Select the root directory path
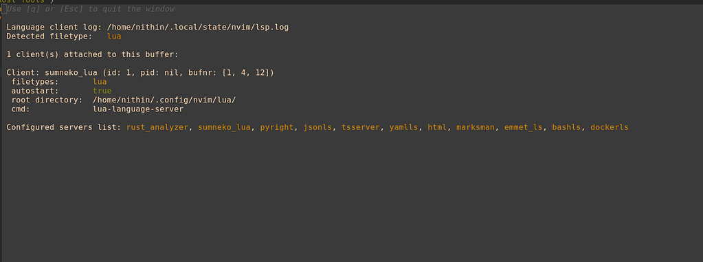Image resolution: width=703 pixels, height=262 pixels. tap(164, 100)
